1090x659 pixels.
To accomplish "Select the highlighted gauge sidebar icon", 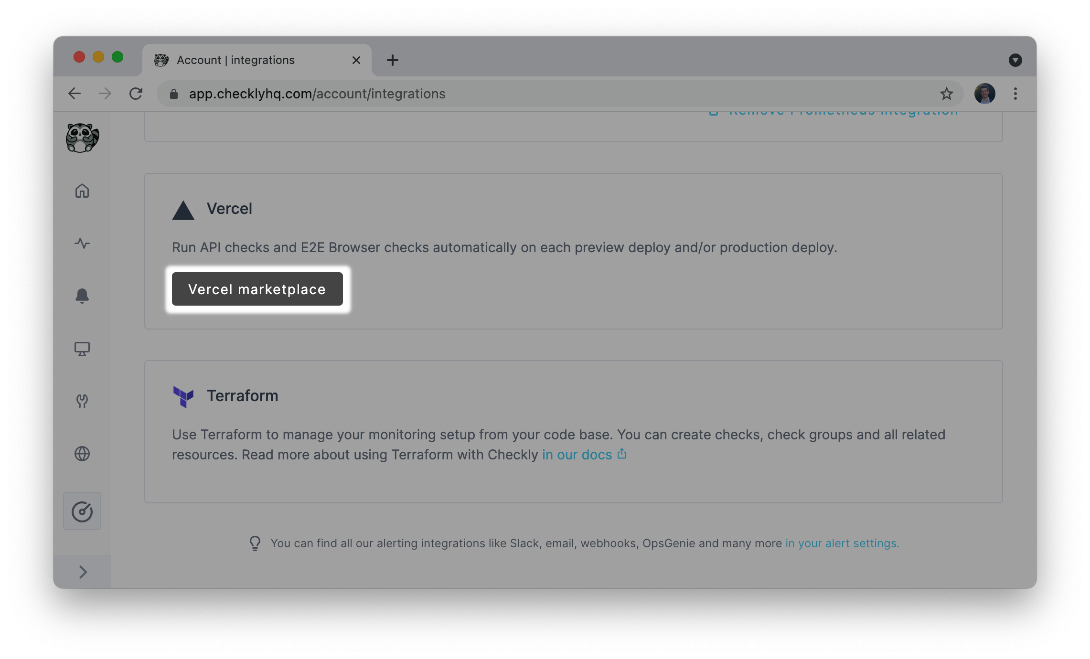I will 82,511.
